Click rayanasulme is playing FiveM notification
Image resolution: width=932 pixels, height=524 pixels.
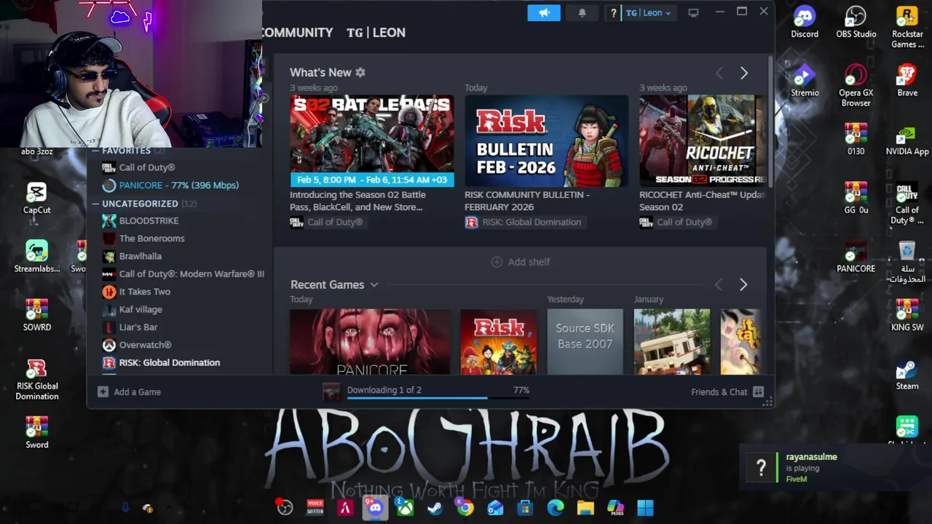[834, 467]
